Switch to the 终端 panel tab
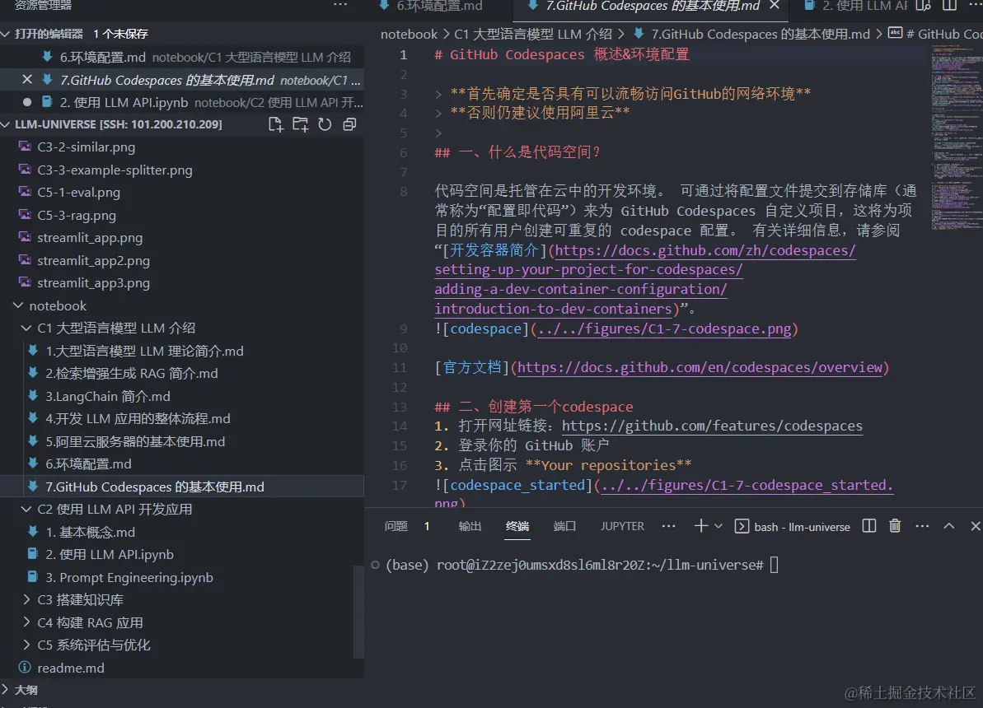Viewport: 983px width, 708px height. pyautogui.click(x=517, y=526)
